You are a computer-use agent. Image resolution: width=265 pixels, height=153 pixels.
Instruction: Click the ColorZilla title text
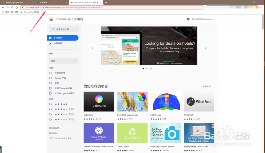point(88,115)
